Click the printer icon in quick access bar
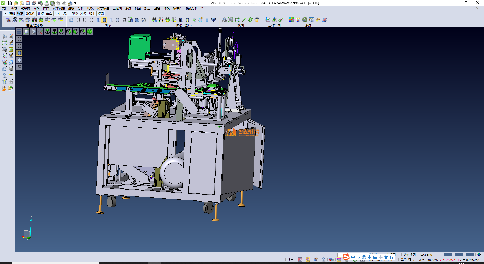The image size is (484, 264). [x=46, y=3]
